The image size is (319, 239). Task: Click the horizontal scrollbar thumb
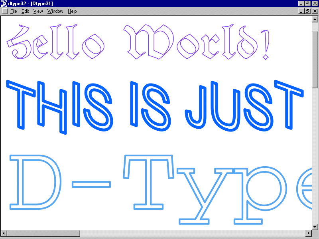pos(43,233)
